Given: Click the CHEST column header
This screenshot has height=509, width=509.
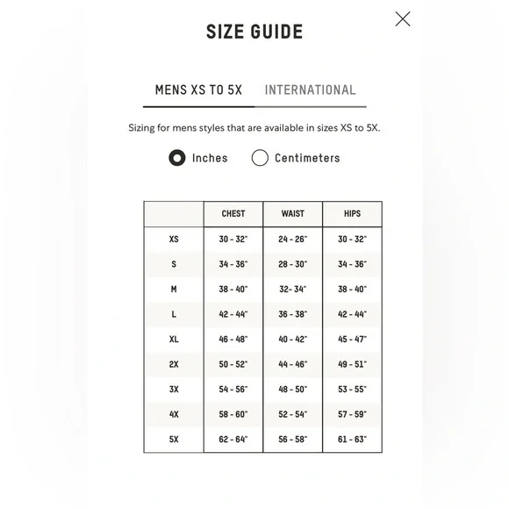Looking at the screenshot, I should (x=233, y=213).
